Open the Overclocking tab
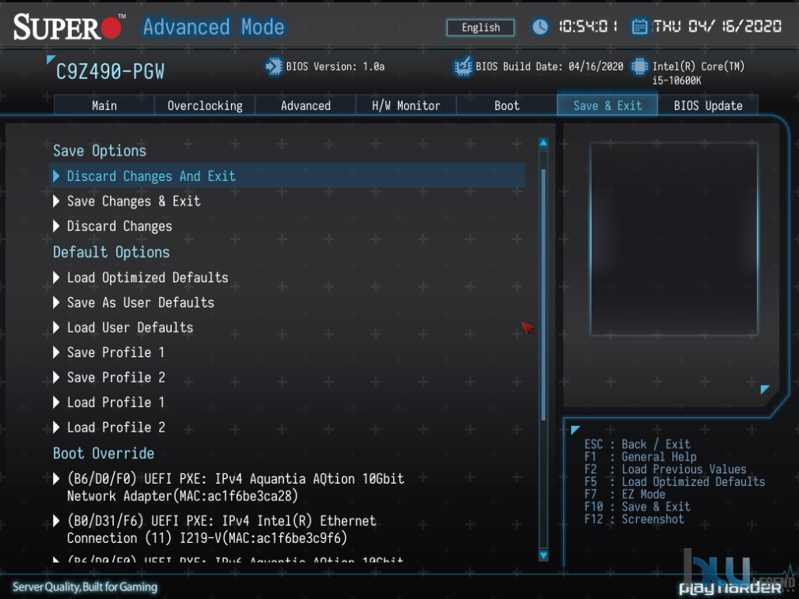Viewport: 799px width, 599px height. click(x=205, y=105)
